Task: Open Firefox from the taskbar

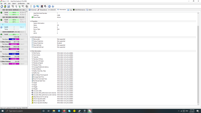Action: [x=64, y=111]
